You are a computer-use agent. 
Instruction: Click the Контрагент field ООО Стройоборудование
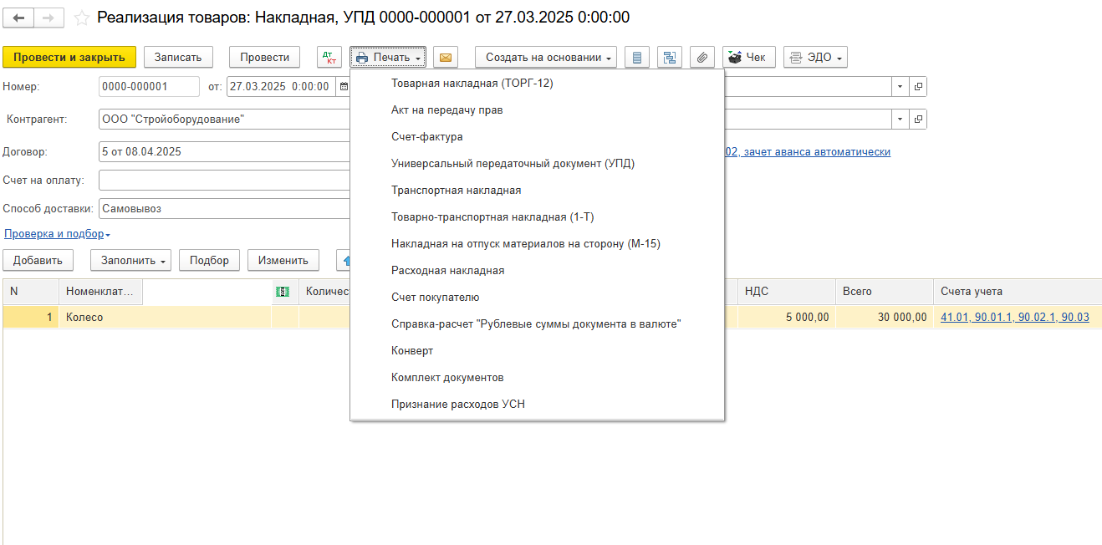(x=224, y=120)
